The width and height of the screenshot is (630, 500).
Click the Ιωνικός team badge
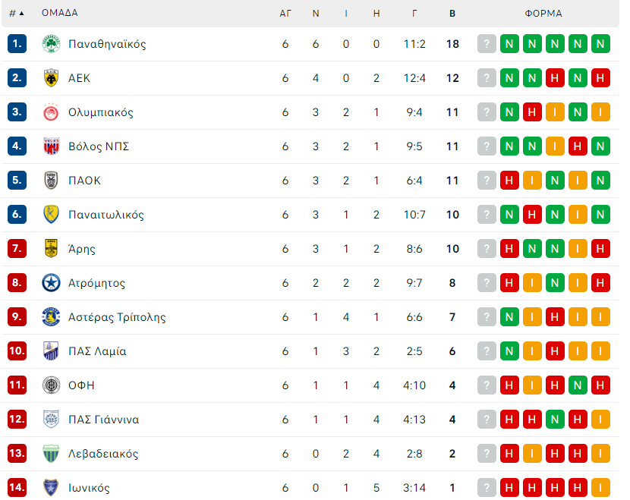pos(51,488)
